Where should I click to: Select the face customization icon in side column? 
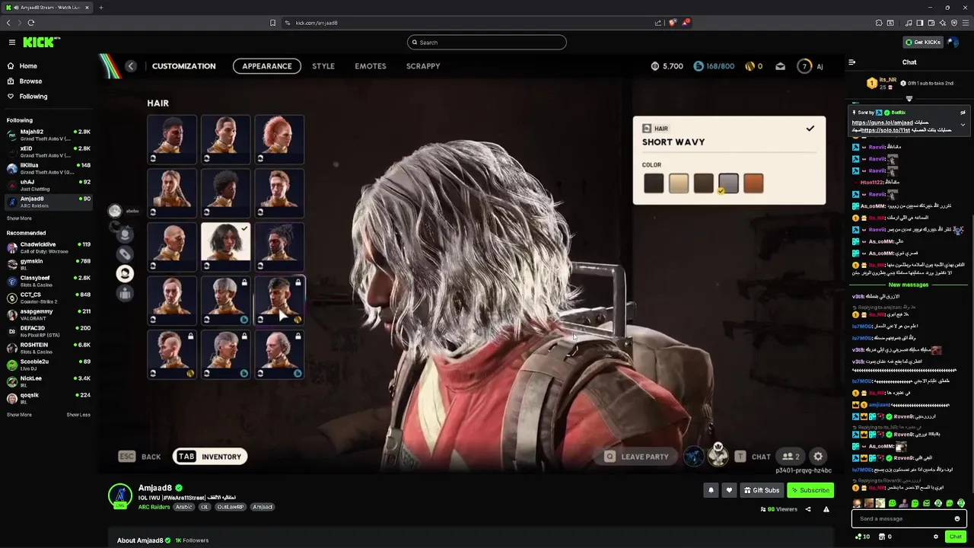click(x=126, y=234)
